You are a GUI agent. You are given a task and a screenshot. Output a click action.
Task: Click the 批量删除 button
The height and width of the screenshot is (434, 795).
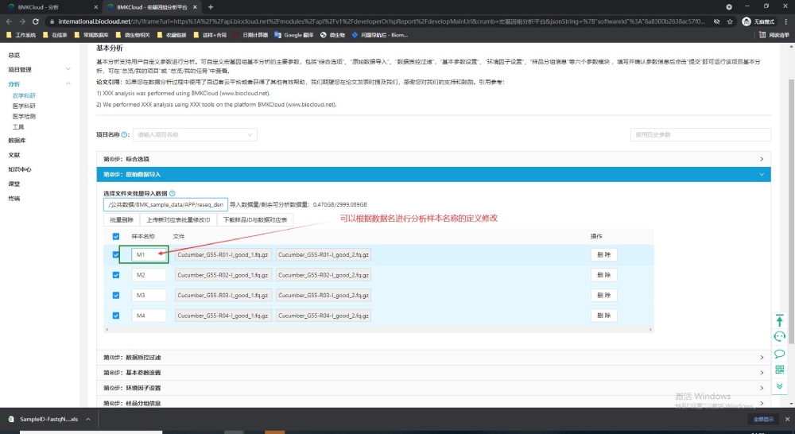tap(121, 219)
